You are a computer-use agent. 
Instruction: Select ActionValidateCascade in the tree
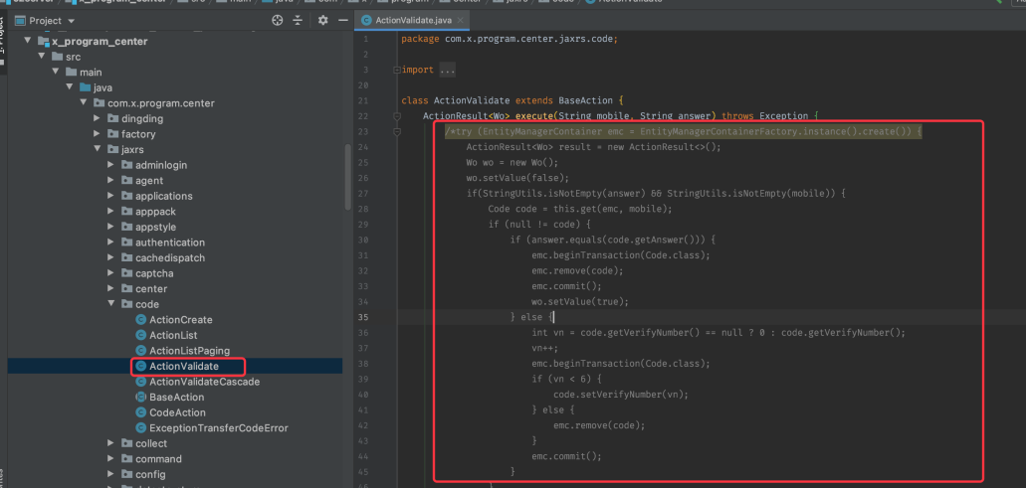tap(204, 382)
